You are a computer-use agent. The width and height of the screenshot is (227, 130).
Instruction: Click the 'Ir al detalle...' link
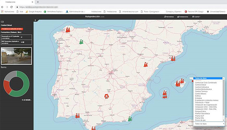point(27,100)
